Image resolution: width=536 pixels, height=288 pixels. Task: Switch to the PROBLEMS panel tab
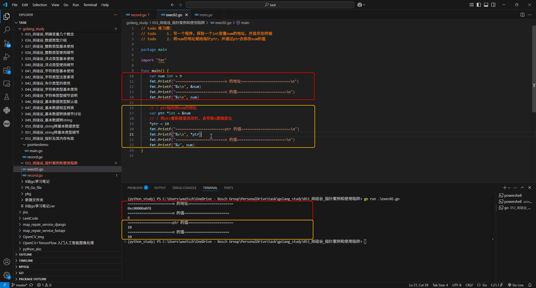tap(138, 188)
